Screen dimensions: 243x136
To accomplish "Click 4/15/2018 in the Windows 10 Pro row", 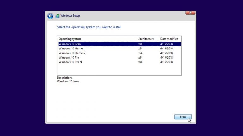I will point(166,57).
